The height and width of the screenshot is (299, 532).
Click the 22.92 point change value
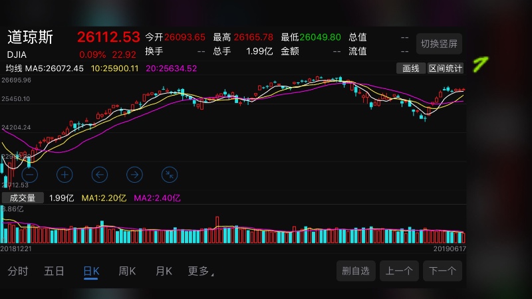pyautogui.click(x=124, y=54)
